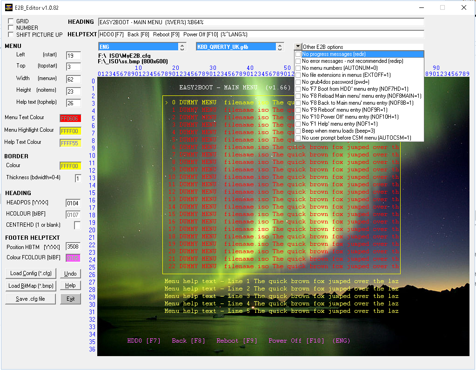Tick the CENTREHD checkbox
The height and width of the screenshot is (371, 476).
pyautogui.click(x=77, y=225)
